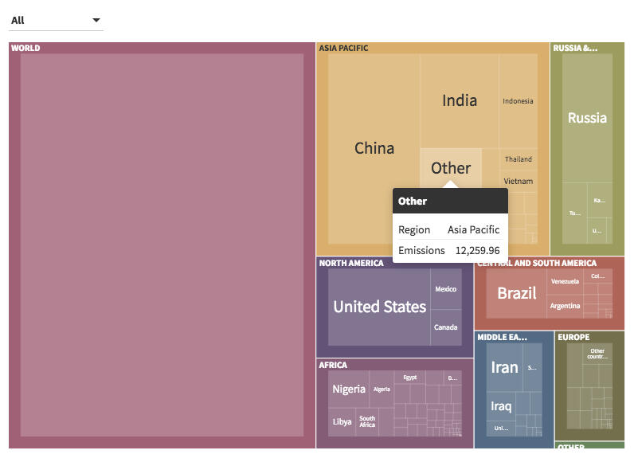Screen dimensions: 634x458
Task: Select the Venezuela tile
Action: (x=565, y=281)
